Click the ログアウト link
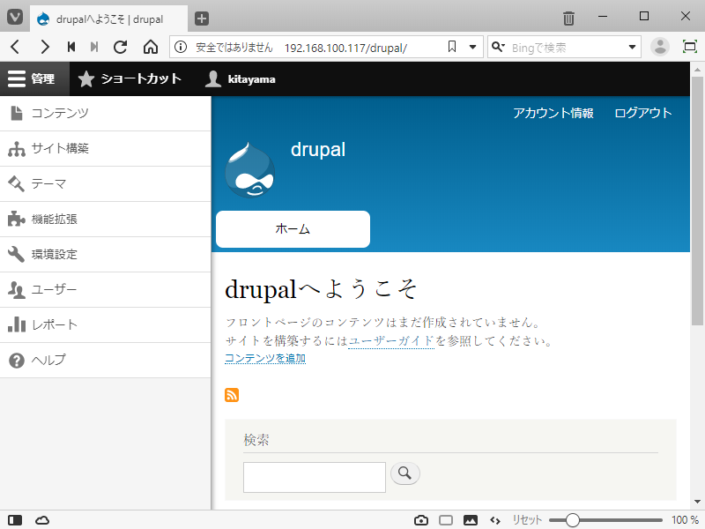 [643, 113]
